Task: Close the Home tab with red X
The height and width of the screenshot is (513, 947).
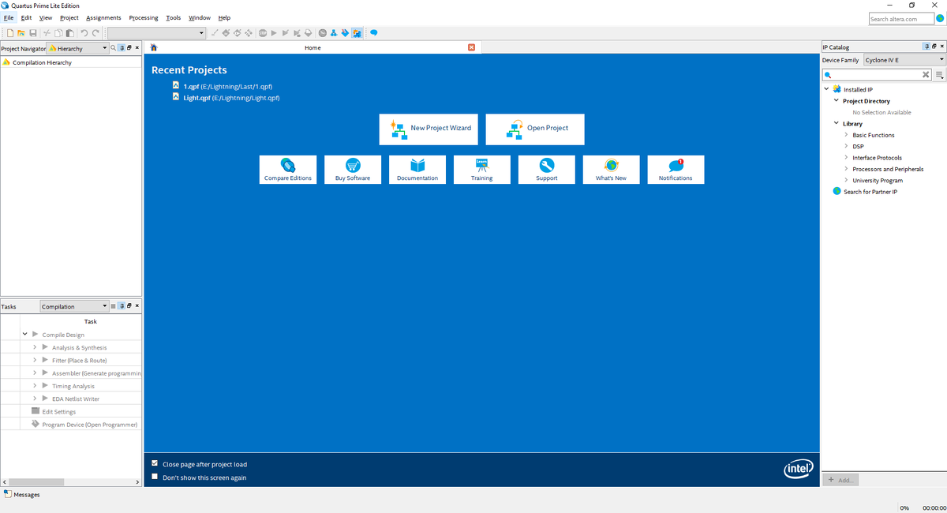Action: click(x=471, y=47)
